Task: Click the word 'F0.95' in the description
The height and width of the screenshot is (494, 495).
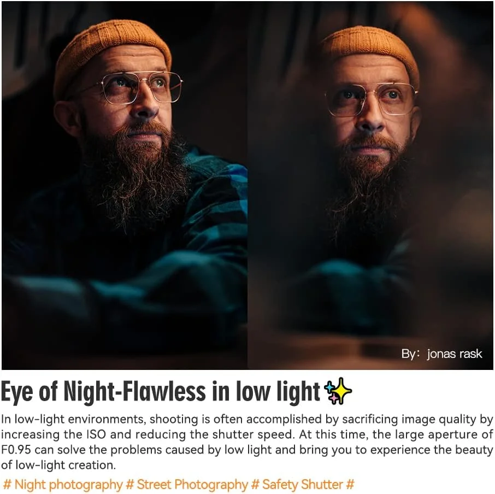Action: 16,450
